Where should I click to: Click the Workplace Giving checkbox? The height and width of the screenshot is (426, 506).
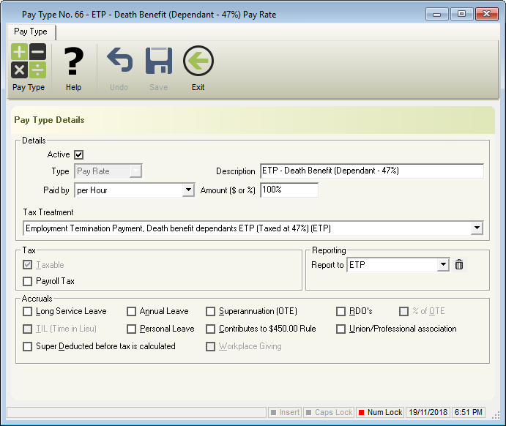(210, 346)
